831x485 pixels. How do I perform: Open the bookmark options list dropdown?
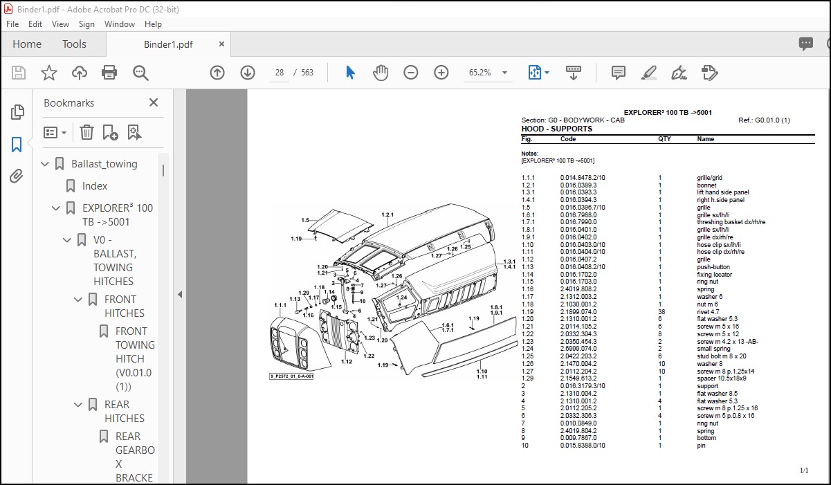(55, 132)
